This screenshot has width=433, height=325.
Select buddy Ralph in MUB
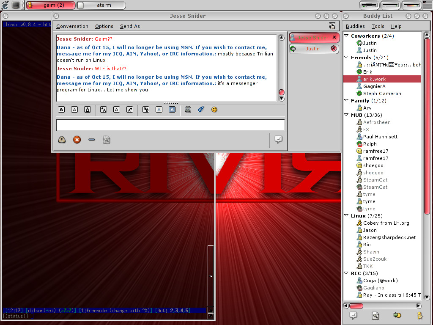pos(382,144)
